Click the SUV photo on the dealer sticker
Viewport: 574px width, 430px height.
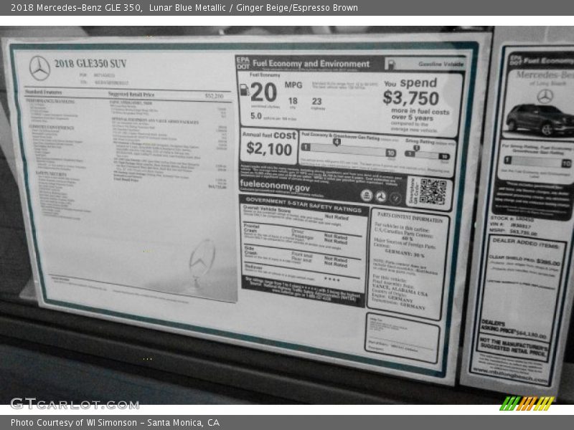540,120
